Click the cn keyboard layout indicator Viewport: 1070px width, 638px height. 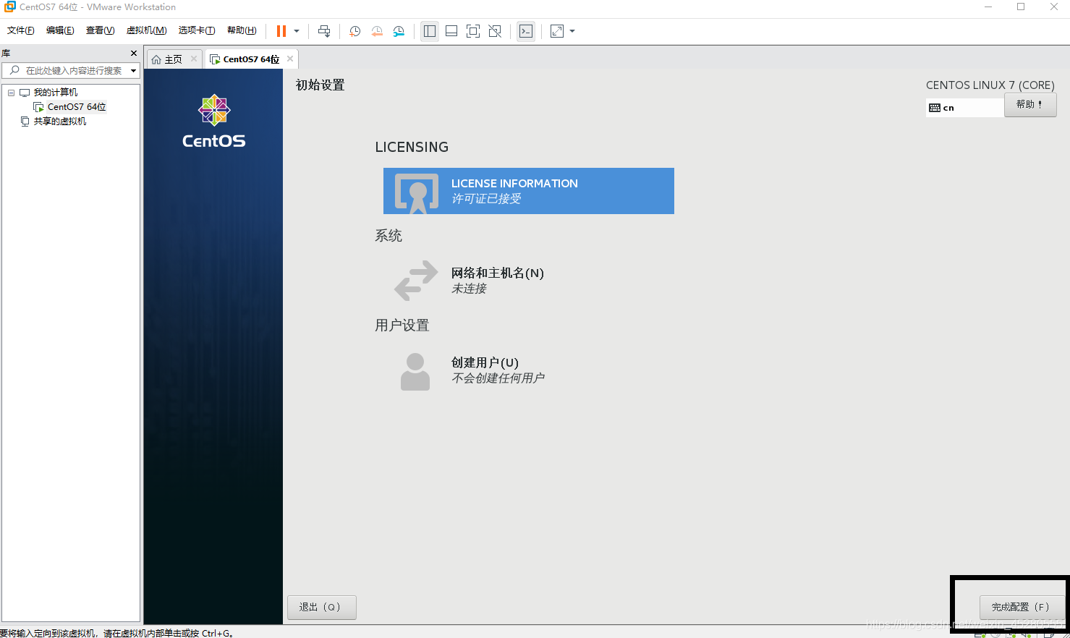(965, 108)
